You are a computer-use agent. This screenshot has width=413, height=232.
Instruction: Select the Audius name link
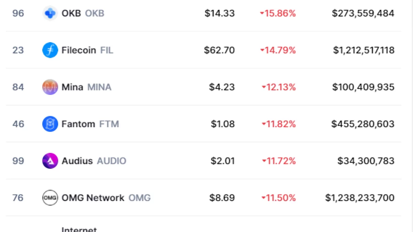(x=77, y=161)
